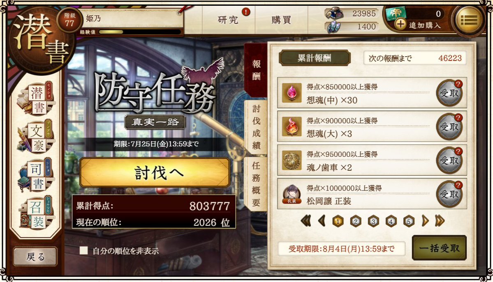Open the round gold hamburger menu
Viewport: 493px width, 282px height.
point(469,20)
